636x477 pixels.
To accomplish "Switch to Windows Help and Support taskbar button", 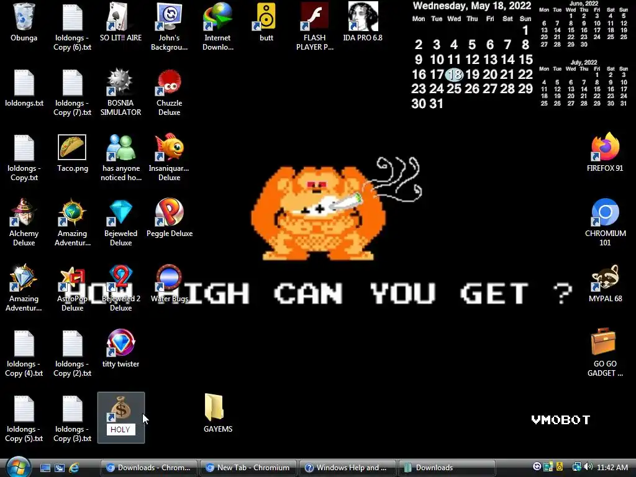I will coord(348,468).
